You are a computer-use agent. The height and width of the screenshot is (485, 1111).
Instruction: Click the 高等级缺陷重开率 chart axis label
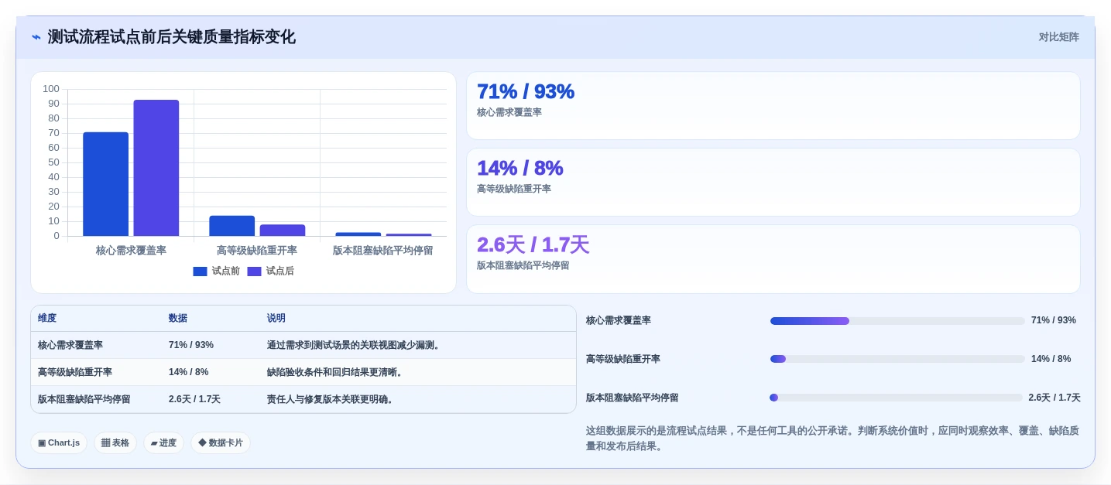[257, 251]
